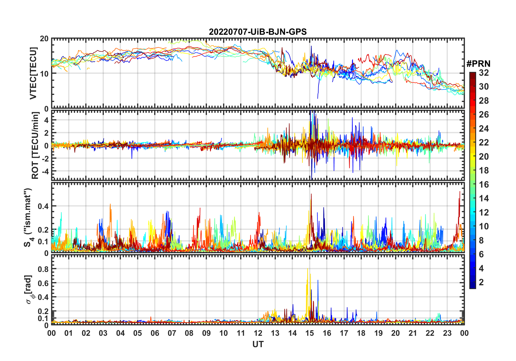516x361 pixels.
Task: Click the colorbar tick label 16
Action: click(484, 185)
